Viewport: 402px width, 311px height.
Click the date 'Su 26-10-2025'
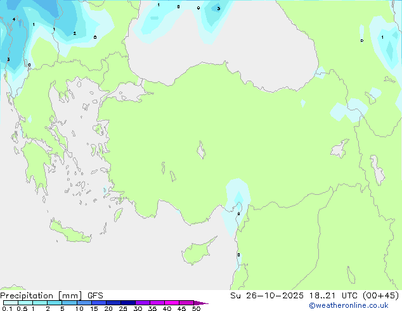click(x=267, y=296)
